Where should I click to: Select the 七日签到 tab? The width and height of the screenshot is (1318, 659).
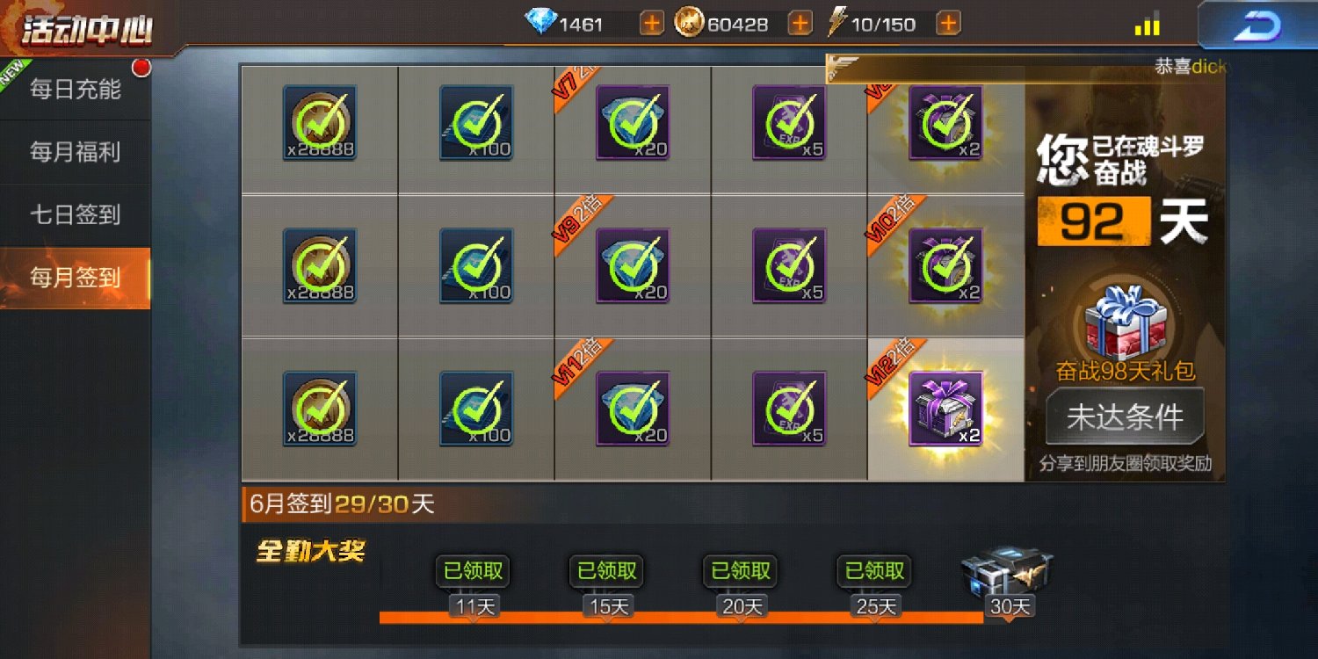(76, 214)
